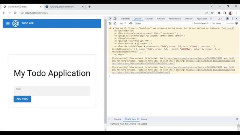Click the console prompt line
Viewport: 240px width, 135px height.
(174, 76)
